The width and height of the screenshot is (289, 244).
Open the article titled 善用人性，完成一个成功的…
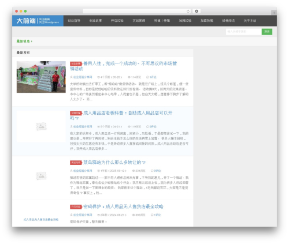coord(123,66)
